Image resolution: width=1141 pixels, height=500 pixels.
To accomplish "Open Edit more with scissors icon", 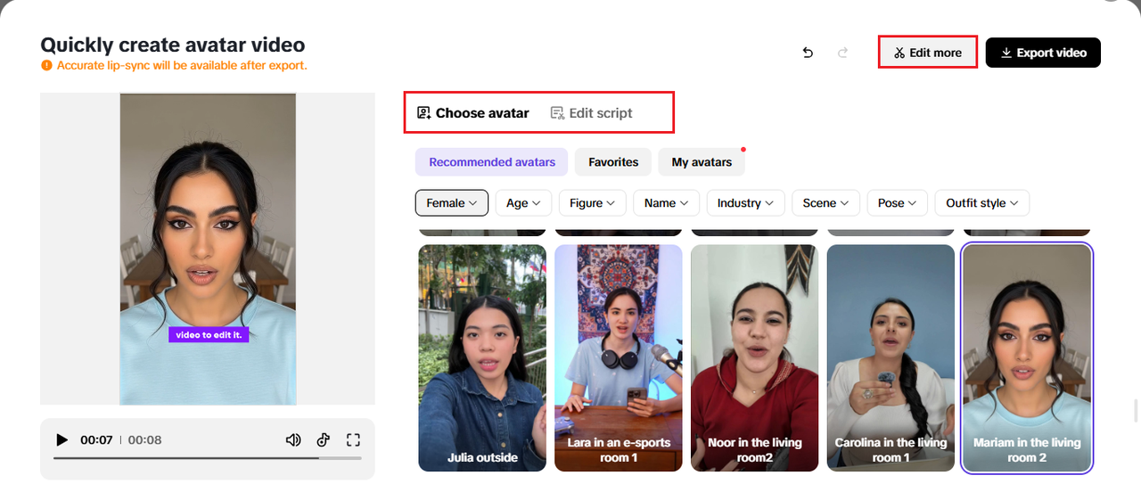I will (x=927, y=53).
